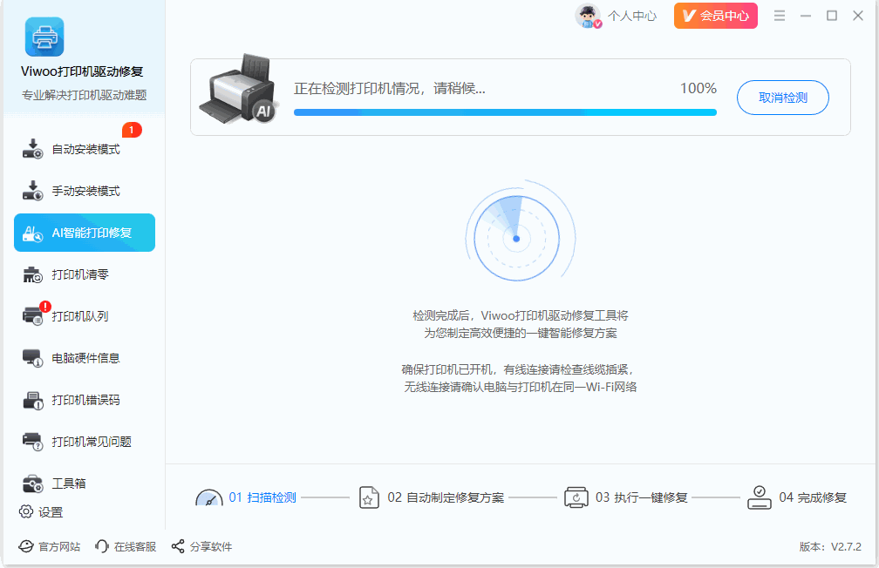This screenshot has height=568, width=879.
Task: Open 打印机清零 section
Action: point(84,274)
